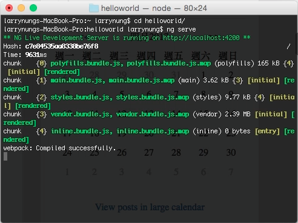Click the {1} chunk id before main.bundle.js
The width and height of the screenshot is (298, 223).
point(42,81)
